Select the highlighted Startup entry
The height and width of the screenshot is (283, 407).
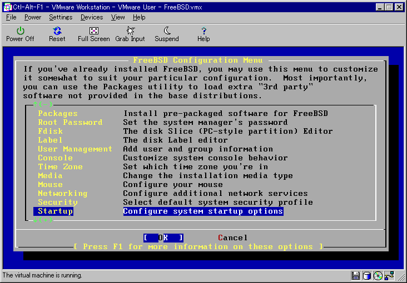coord(53,211)
